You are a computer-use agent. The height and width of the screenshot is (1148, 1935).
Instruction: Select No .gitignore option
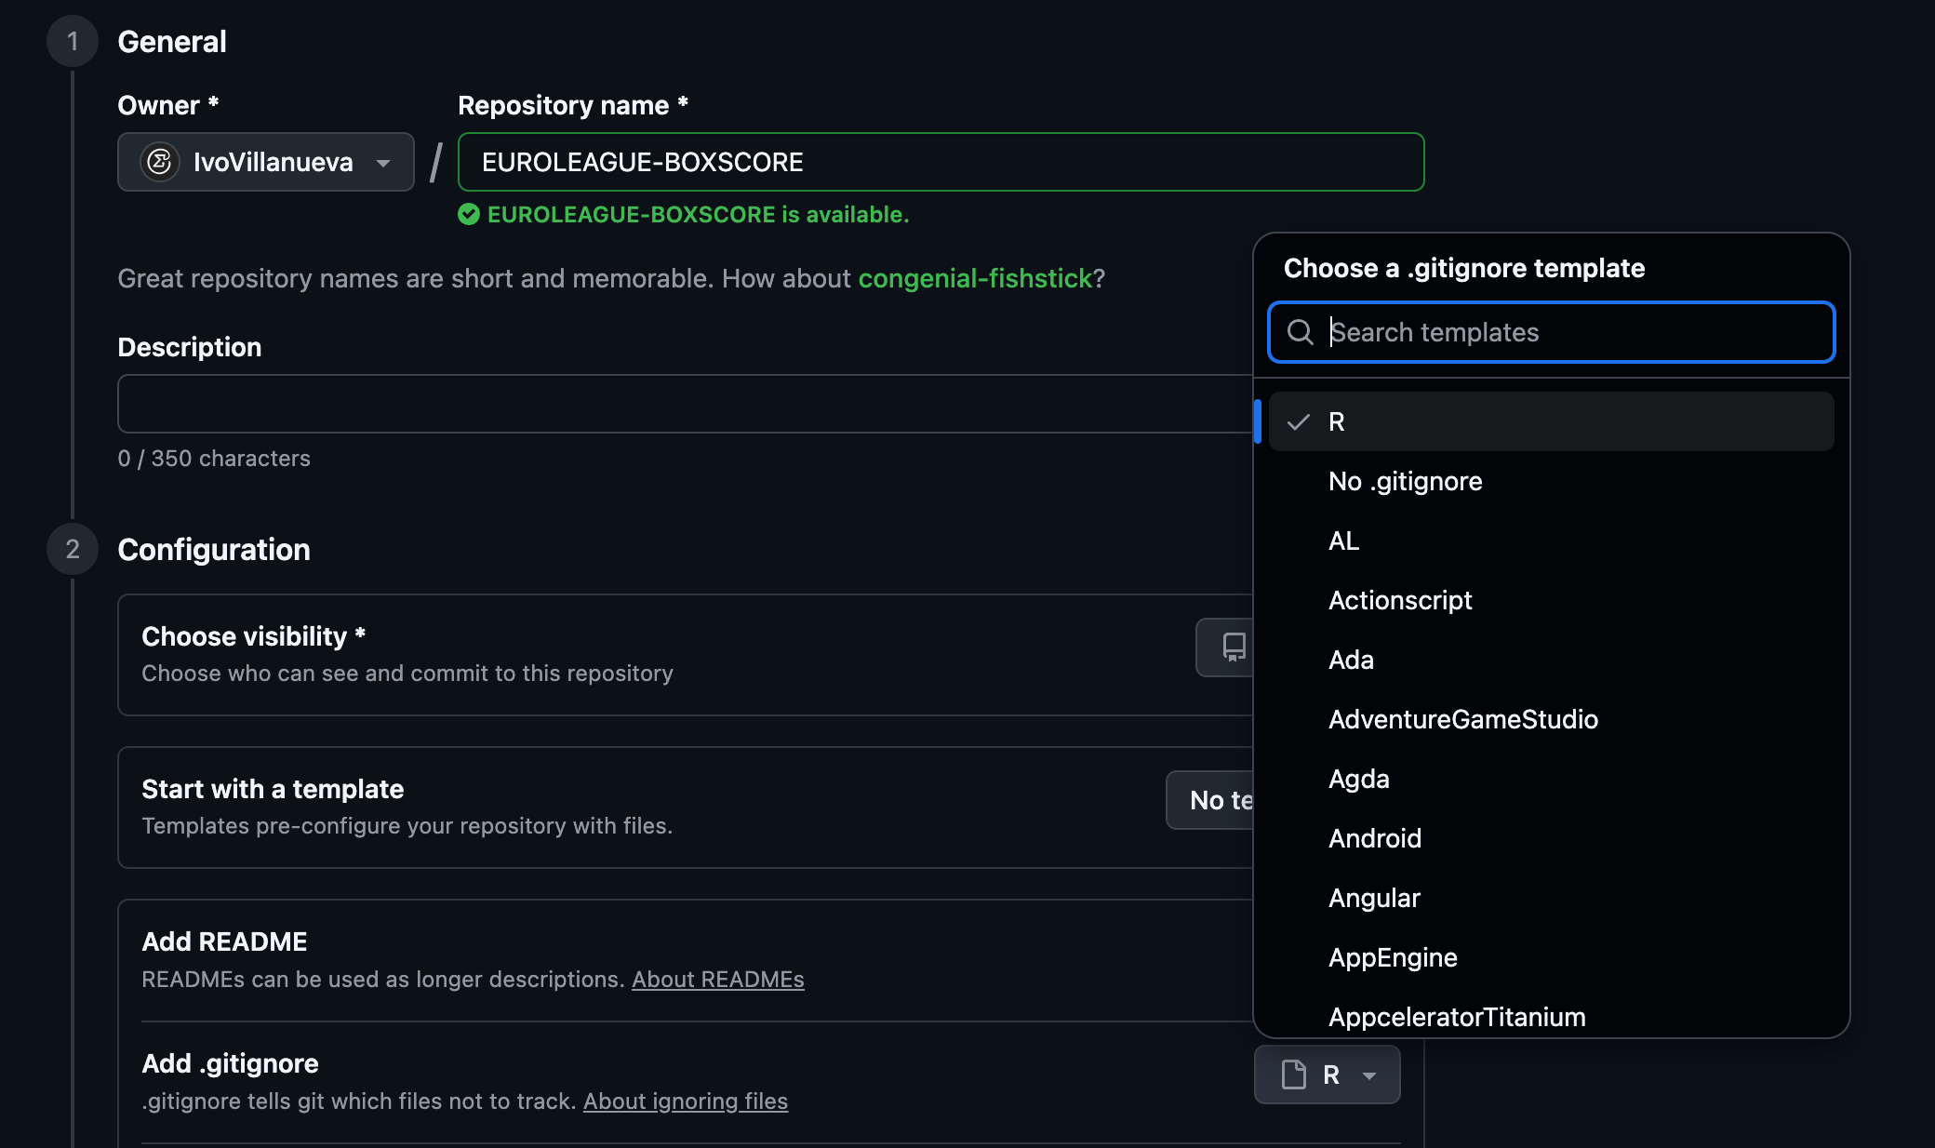pyautogui.click(x=1405, y=482)
